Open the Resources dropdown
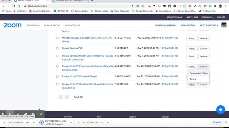 [x=207, y=17]
